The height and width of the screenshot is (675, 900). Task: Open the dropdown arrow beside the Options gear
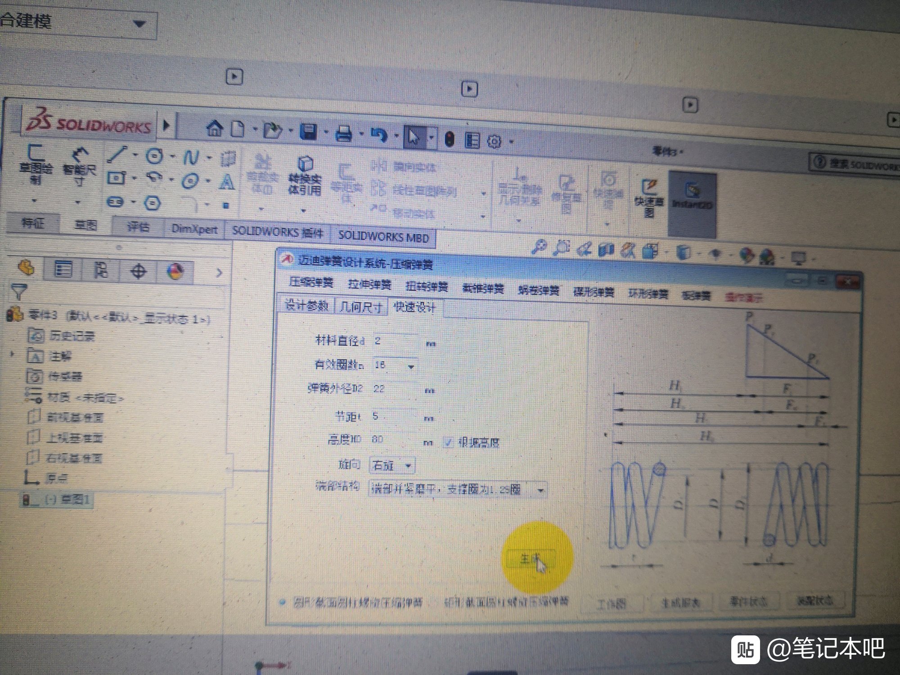point(512,142)
